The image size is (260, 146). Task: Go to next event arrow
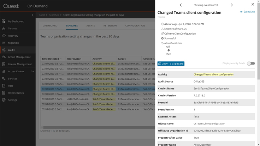tap(232, 5)
